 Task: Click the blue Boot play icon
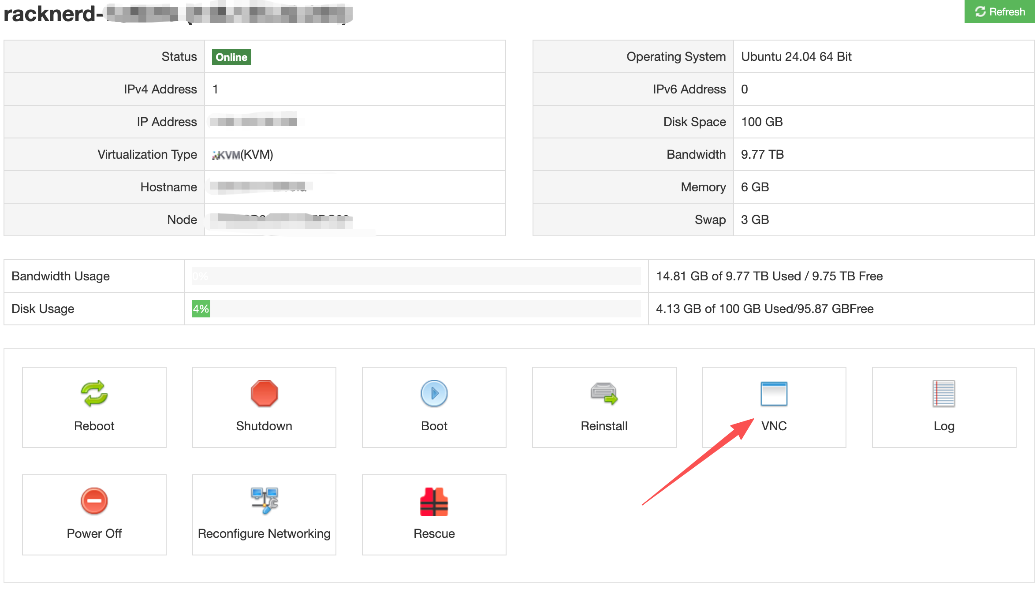click(434, 393)
